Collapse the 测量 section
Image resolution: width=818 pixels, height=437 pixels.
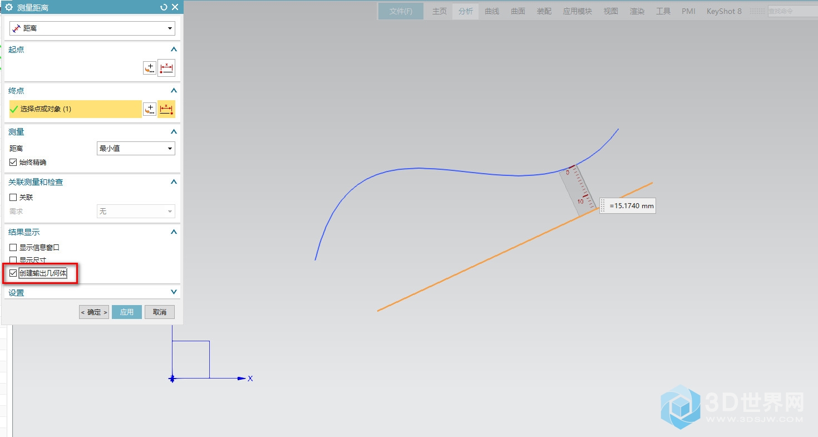coord(174,132)
